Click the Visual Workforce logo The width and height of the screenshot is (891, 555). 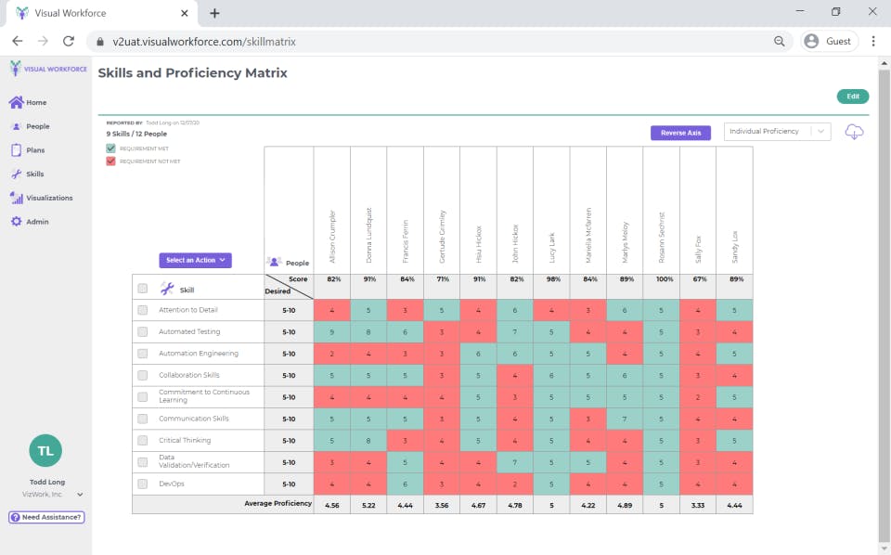pyautogui.click(x=48, y=69)
